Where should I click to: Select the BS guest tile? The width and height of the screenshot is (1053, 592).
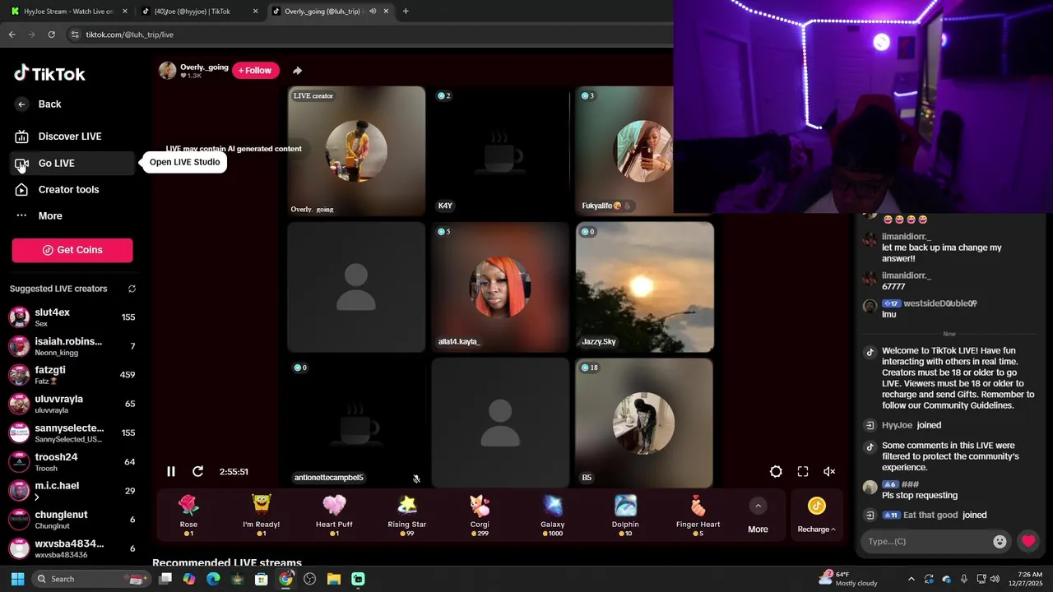(645, 423)
